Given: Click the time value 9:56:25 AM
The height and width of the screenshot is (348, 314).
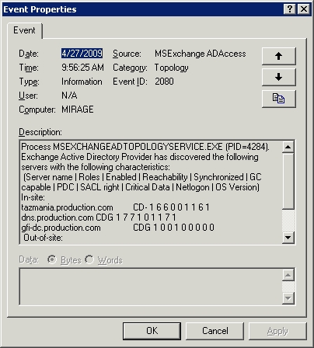Looking at the screenshot, I should [x=82, y=68].
